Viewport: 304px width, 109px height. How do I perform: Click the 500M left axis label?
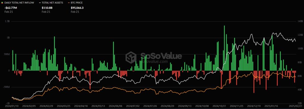point(7,54)
